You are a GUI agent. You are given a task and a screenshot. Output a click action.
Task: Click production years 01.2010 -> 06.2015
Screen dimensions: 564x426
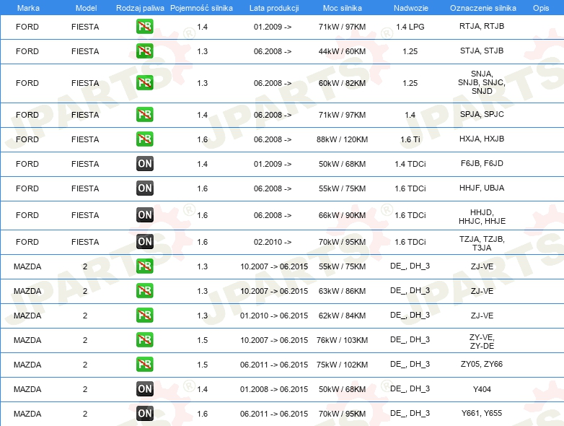(x=274, y=316)
